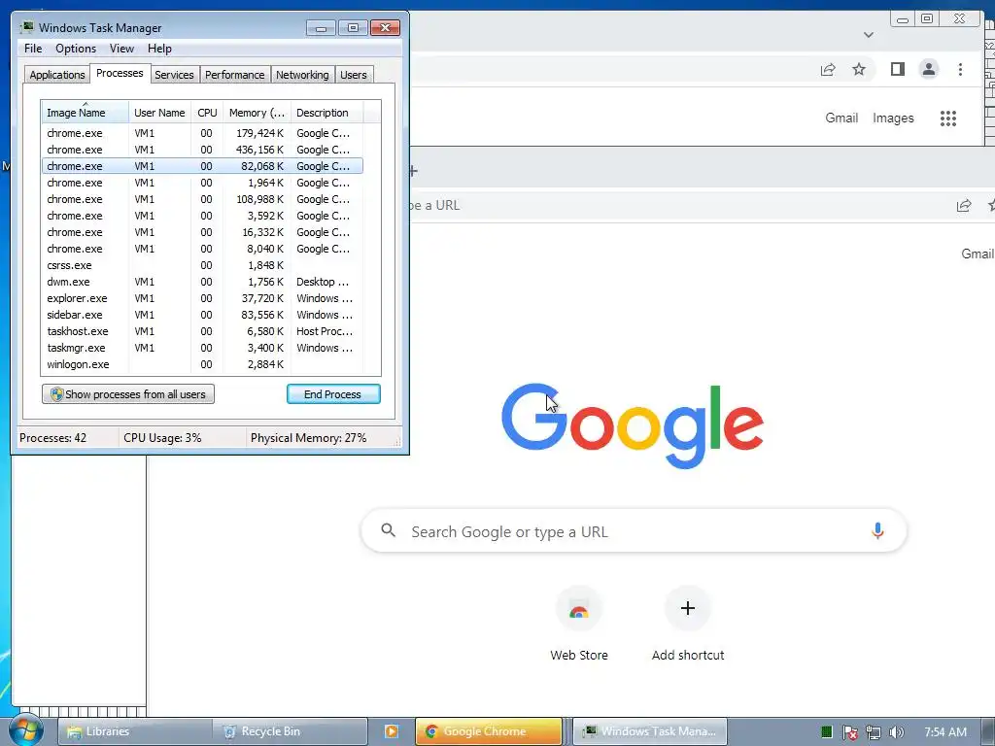This screenshot has height=746, width=995.
Task: Select the sidebar.exe process
Action: click(x=202, y=315)
